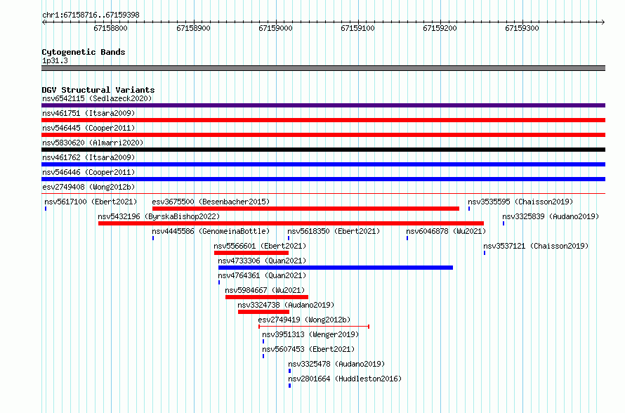Select the thin red esv2749419 interval line
The width and height of the screenshot is (625, 413).
pos(314,327)
